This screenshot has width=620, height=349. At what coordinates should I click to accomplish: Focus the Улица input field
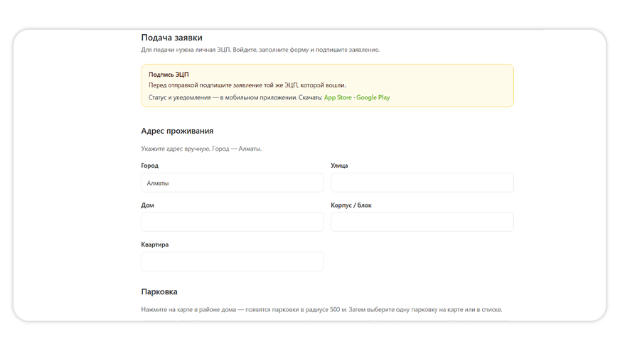pyautogui.click(x=422, y=183)
